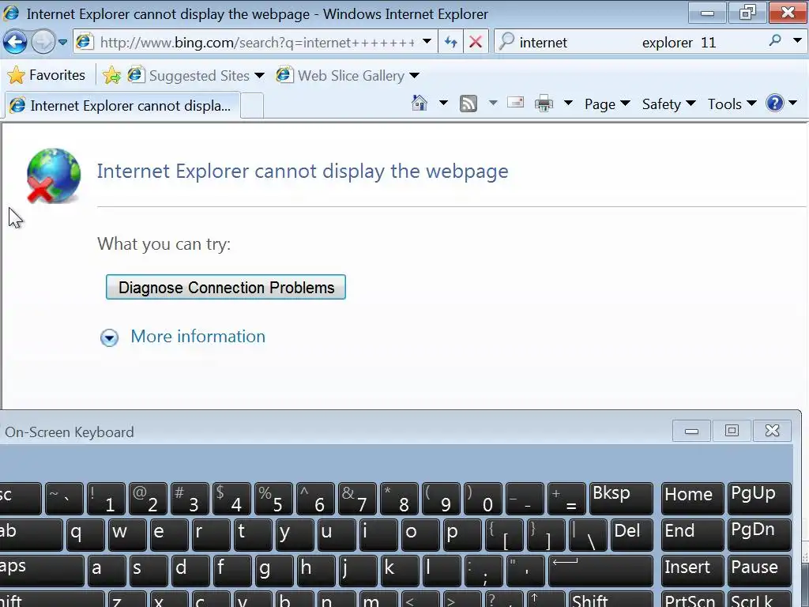Go back with the Back arrow button

(x=15, y=42)
